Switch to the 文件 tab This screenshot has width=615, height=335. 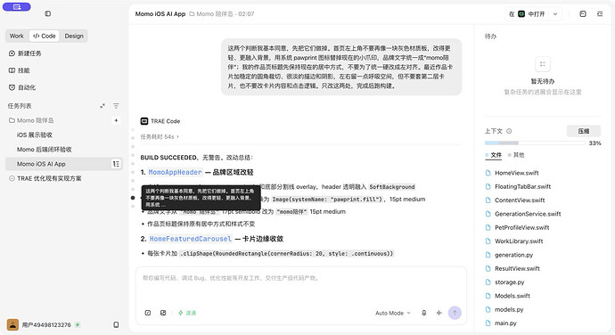click(494, 155)
